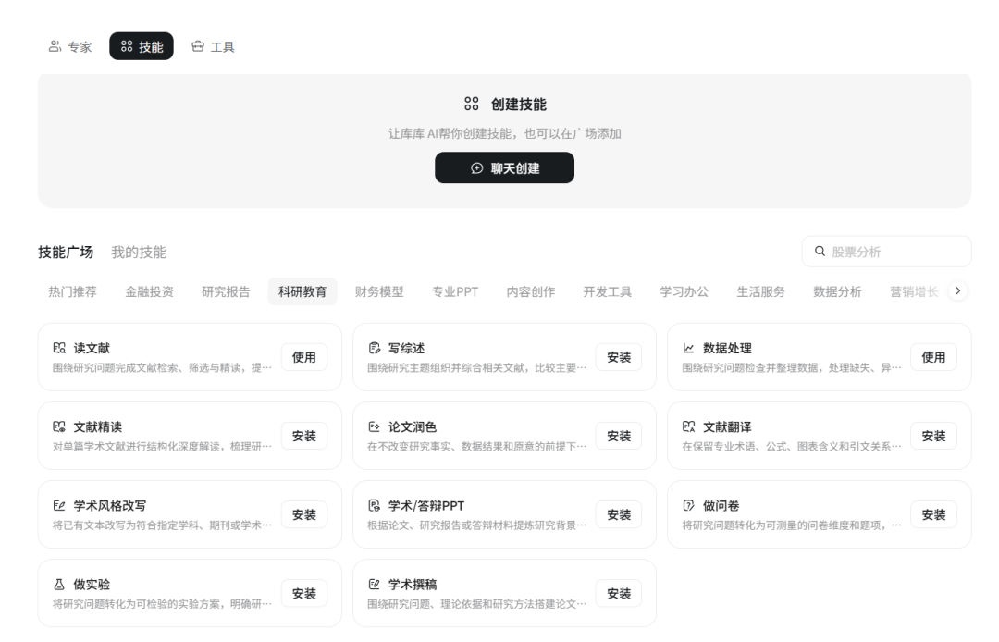Viewport: 999px width, 642px height.
Task: Click the 让库库 AI帮你创建技能 description text
Action: coord(505,134)
